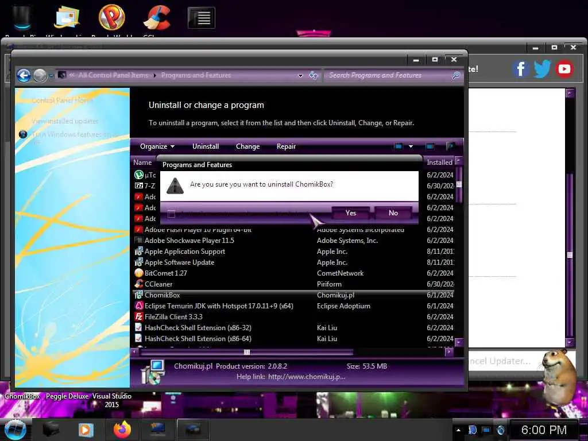Image resolution: width=588 pixels, height=441 pixels.
Task: Click BitComet row icon
Action: pyautogui.click(x=139, y=273)
